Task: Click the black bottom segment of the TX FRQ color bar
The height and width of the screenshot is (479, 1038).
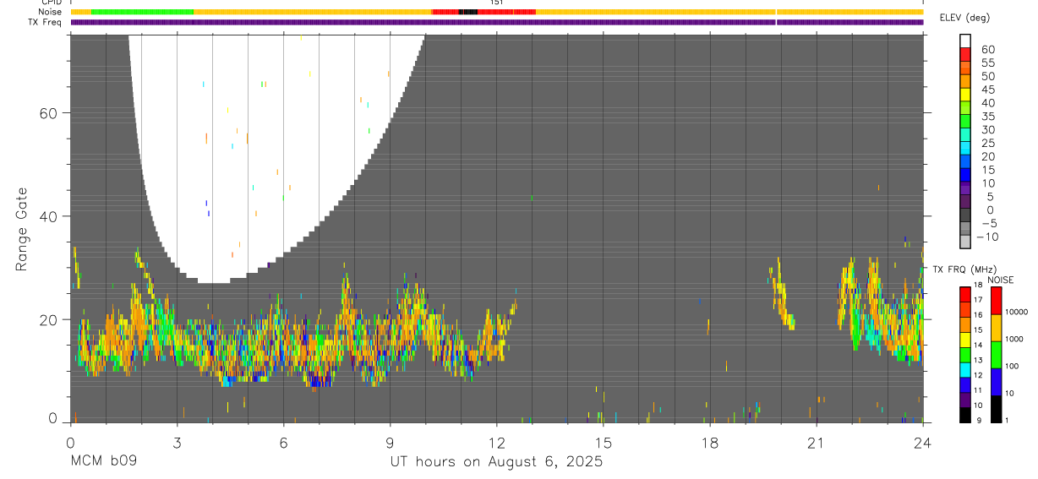Action: click(965, 415)
